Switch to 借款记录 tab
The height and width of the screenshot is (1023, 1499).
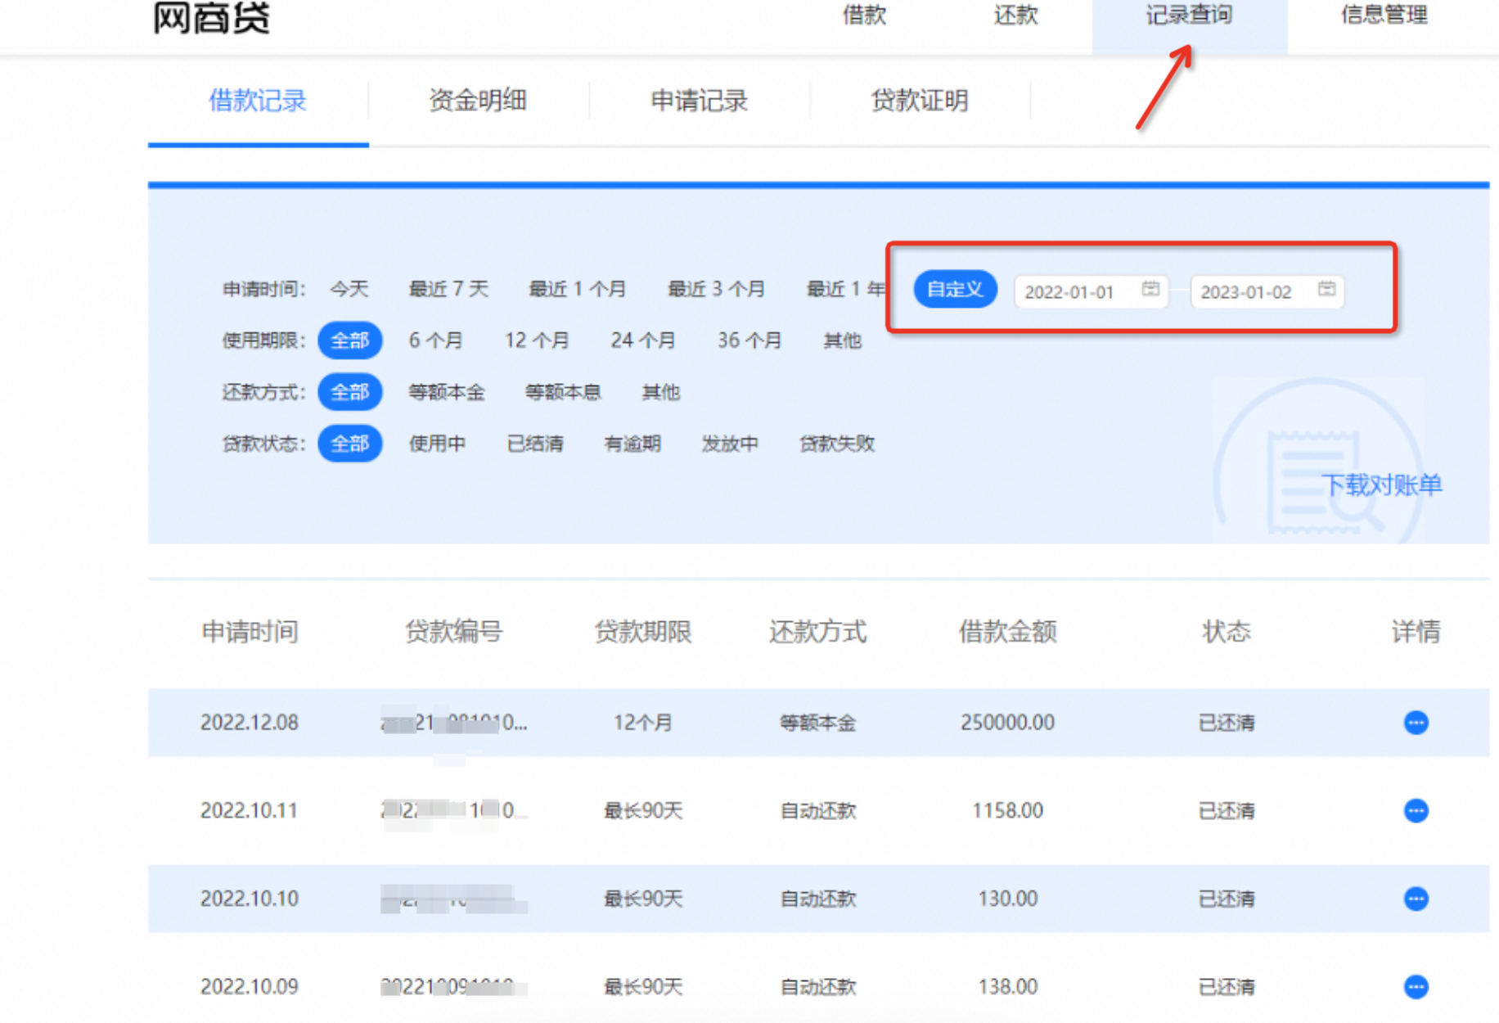coord(257,101)
